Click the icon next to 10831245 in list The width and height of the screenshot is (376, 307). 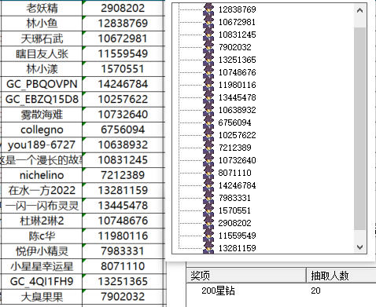pos(208,35)
